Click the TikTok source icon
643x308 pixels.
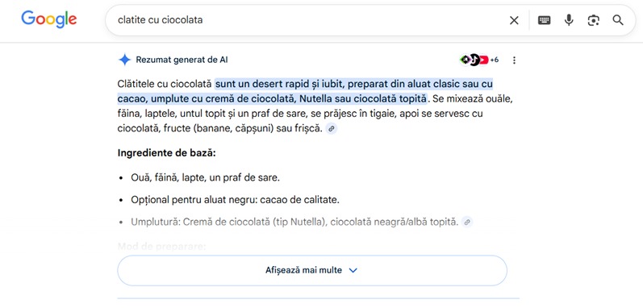pos(474,60)
